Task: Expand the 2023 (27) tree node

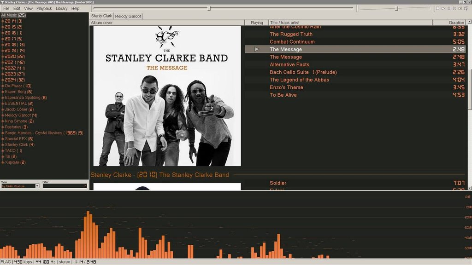Action: (x=3, y=74)
